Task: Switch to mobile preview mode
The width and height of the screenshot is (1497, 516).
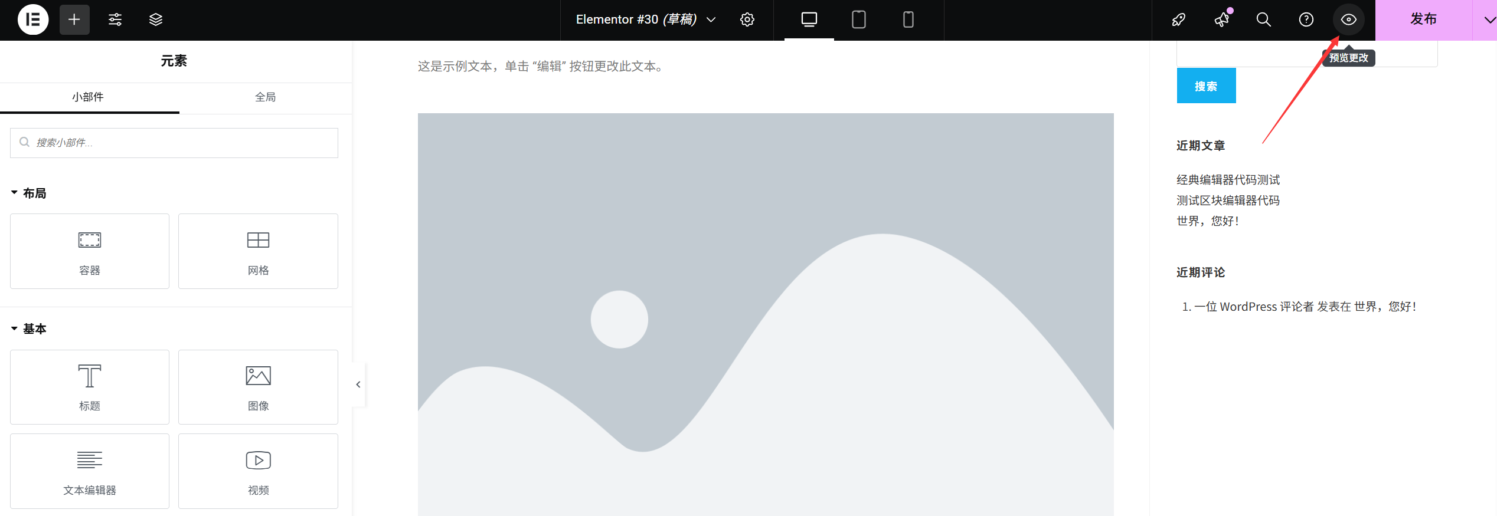Action: tap(908, 19)
